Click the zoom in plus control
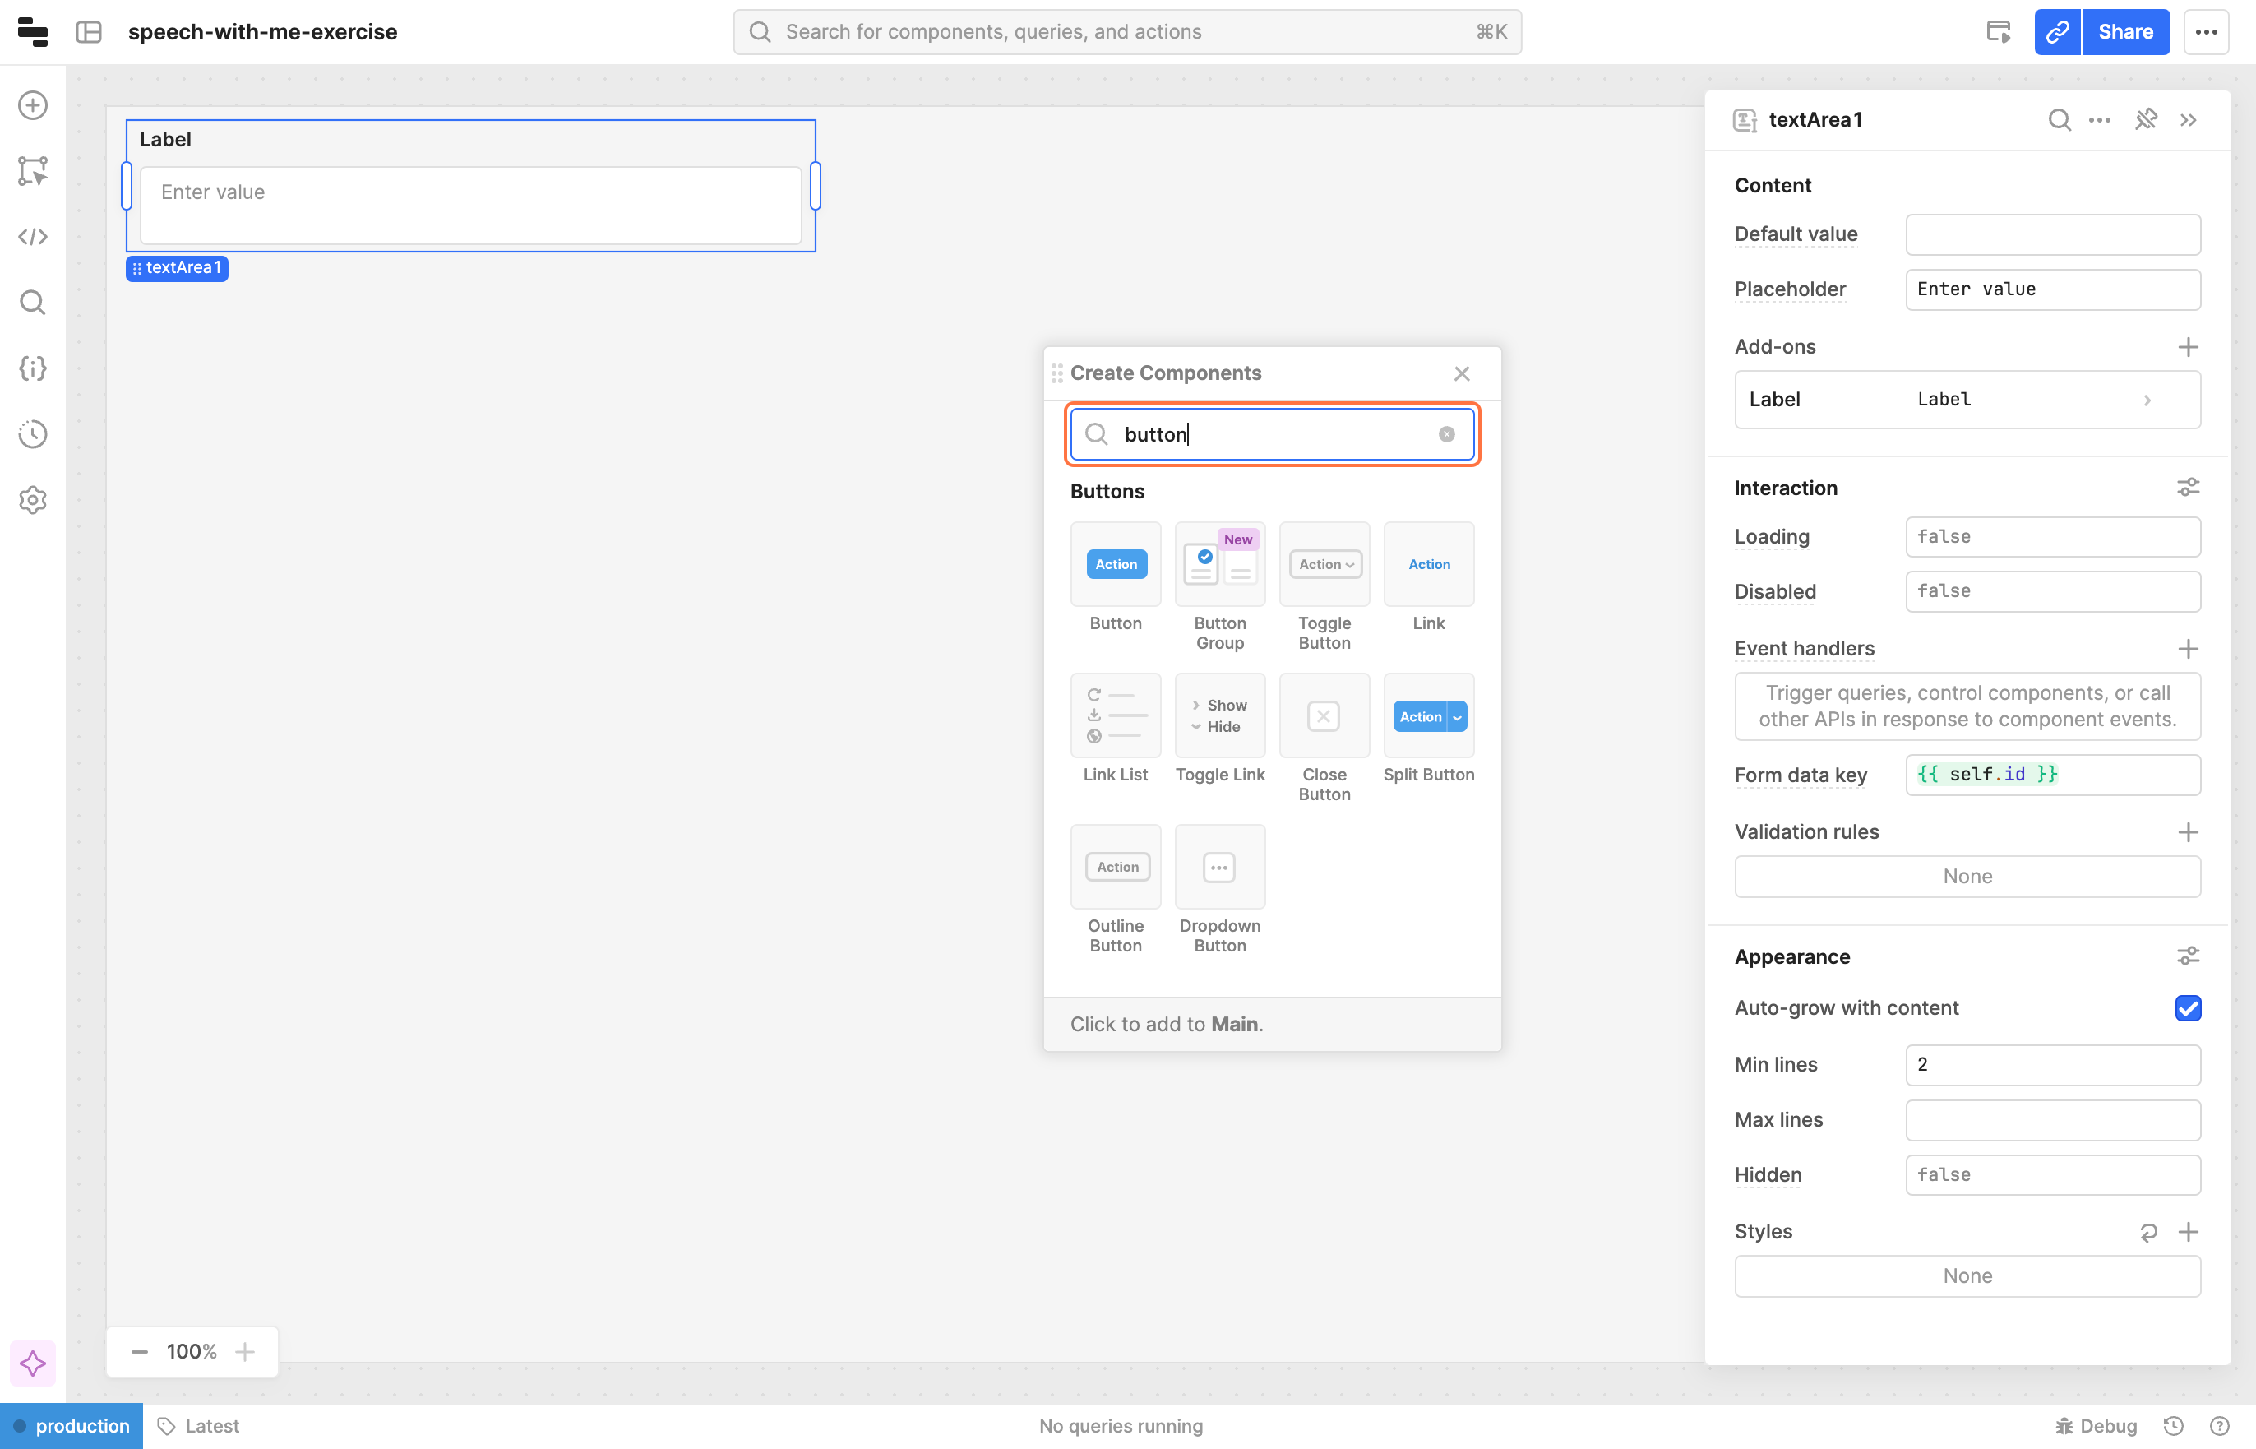 click(246, 1352)
